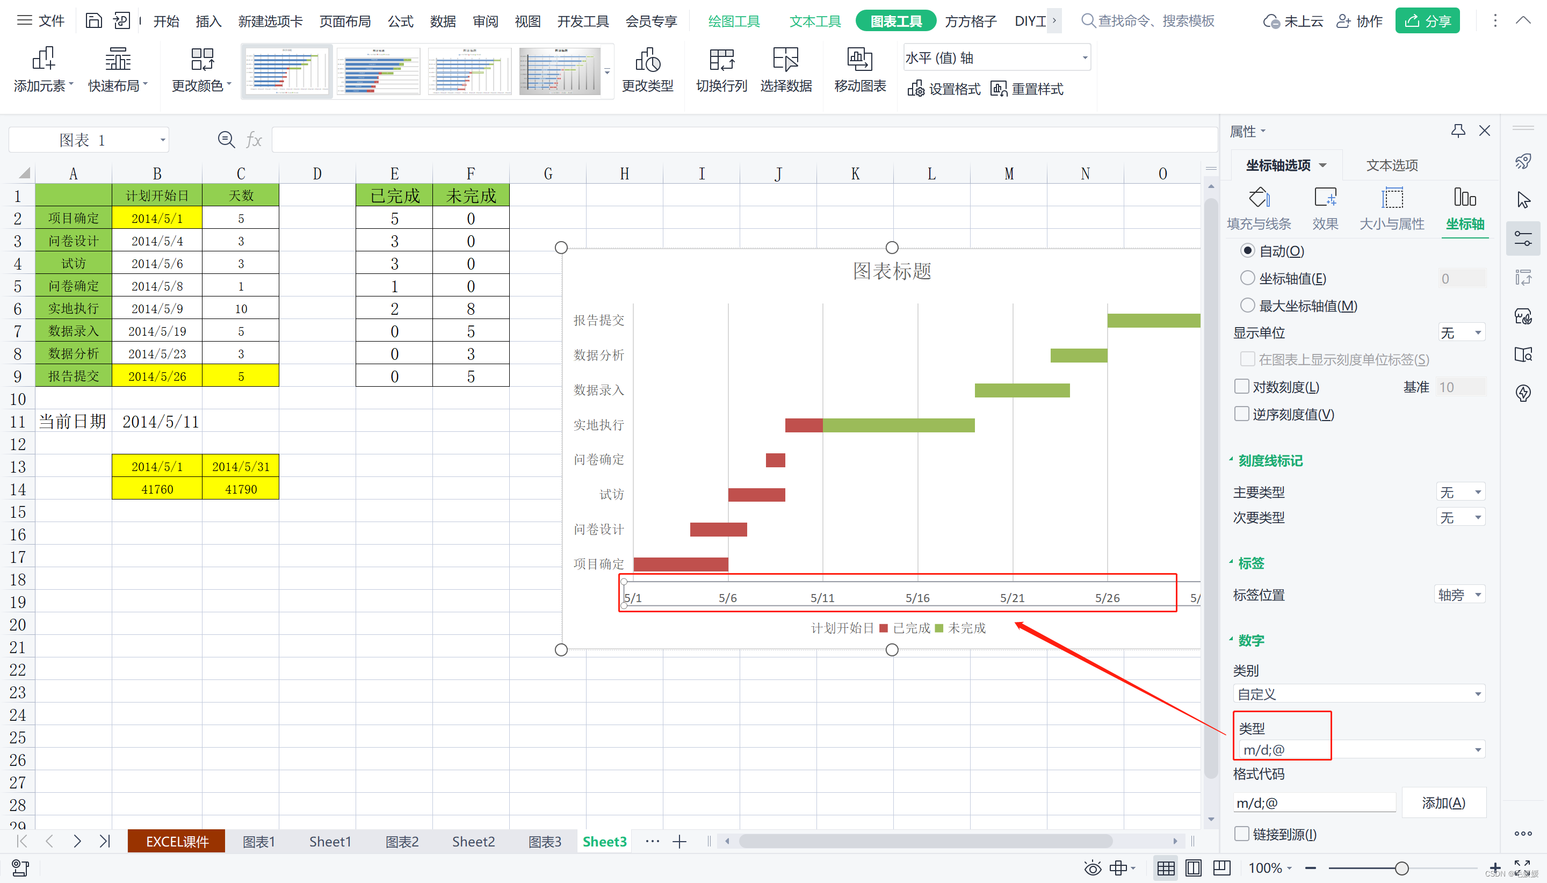This screenshot has width=1547, height=883.
Task: Switch to the 文本选项 tab
Action: tap(1391, 165)
